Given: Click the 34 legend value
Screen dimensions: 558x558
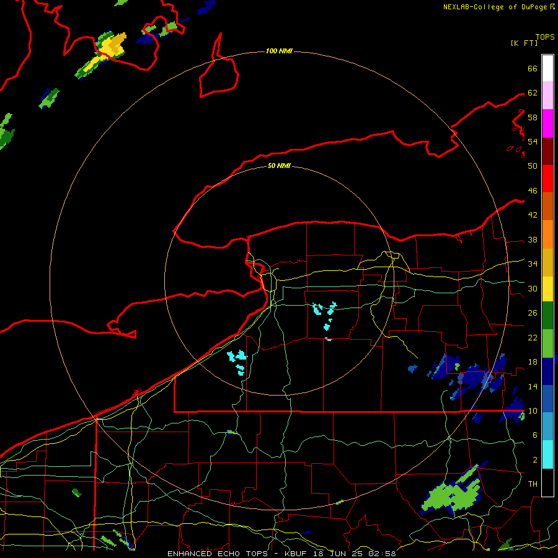Looking at the screenshot, I should [533, 264].
